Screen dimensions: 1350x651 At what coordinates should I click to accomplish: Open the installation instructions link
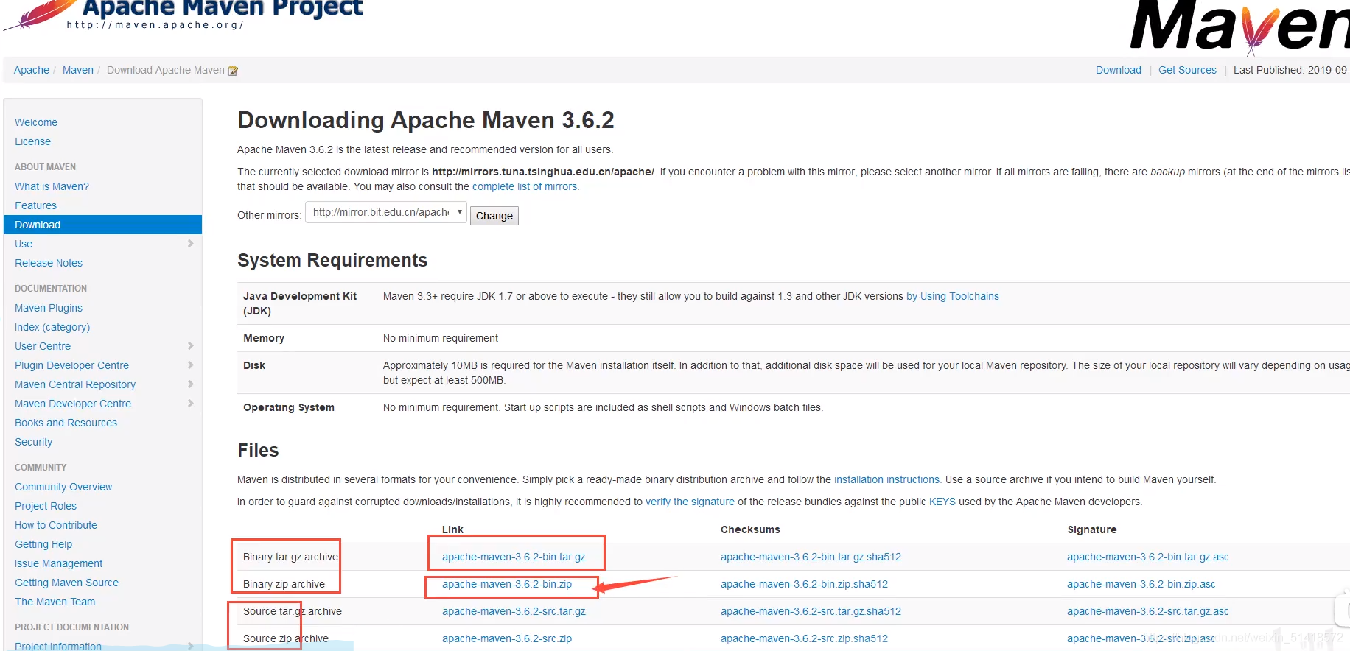pyautogui.click(x=886, y=479)
